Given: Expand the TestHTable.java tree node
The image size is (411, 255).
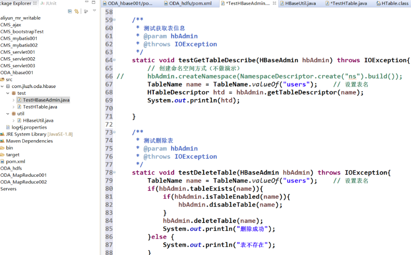Looking at the screenshot, I should click(13, 107).
